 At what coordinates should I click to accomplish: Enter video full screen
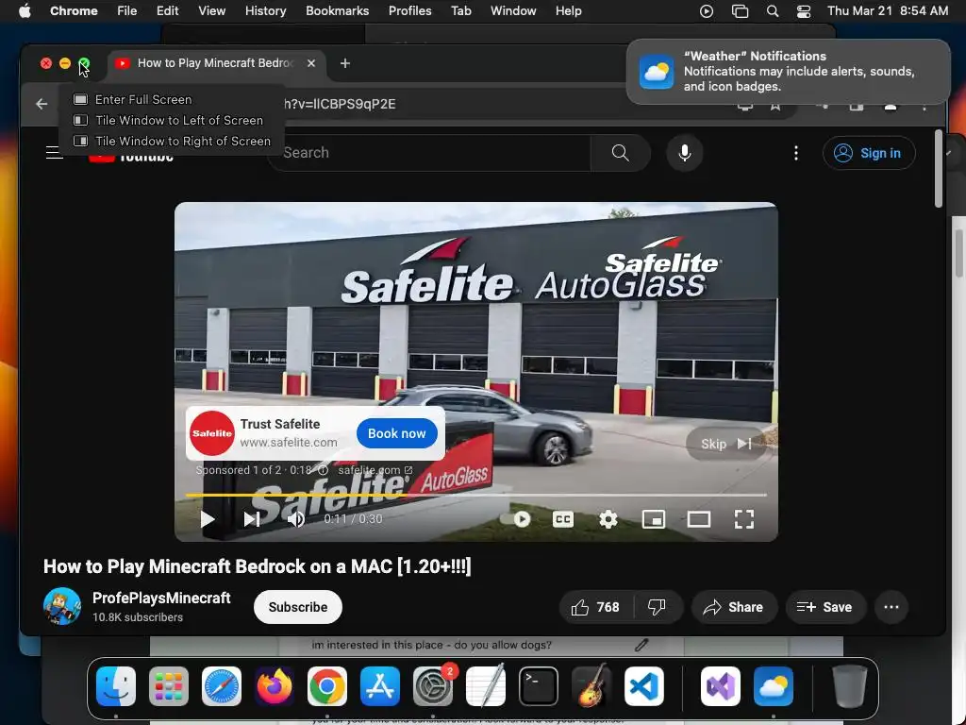pyautogui.click(x=744, y=519)
